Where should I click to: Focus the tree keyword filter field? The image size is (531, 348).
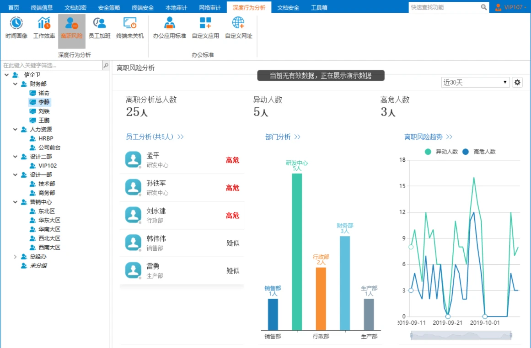52,65
